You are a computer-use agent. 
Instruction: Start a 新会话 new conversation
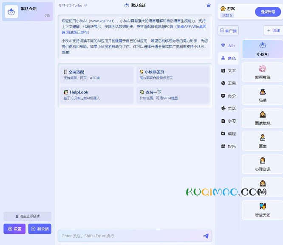point(40,229)
